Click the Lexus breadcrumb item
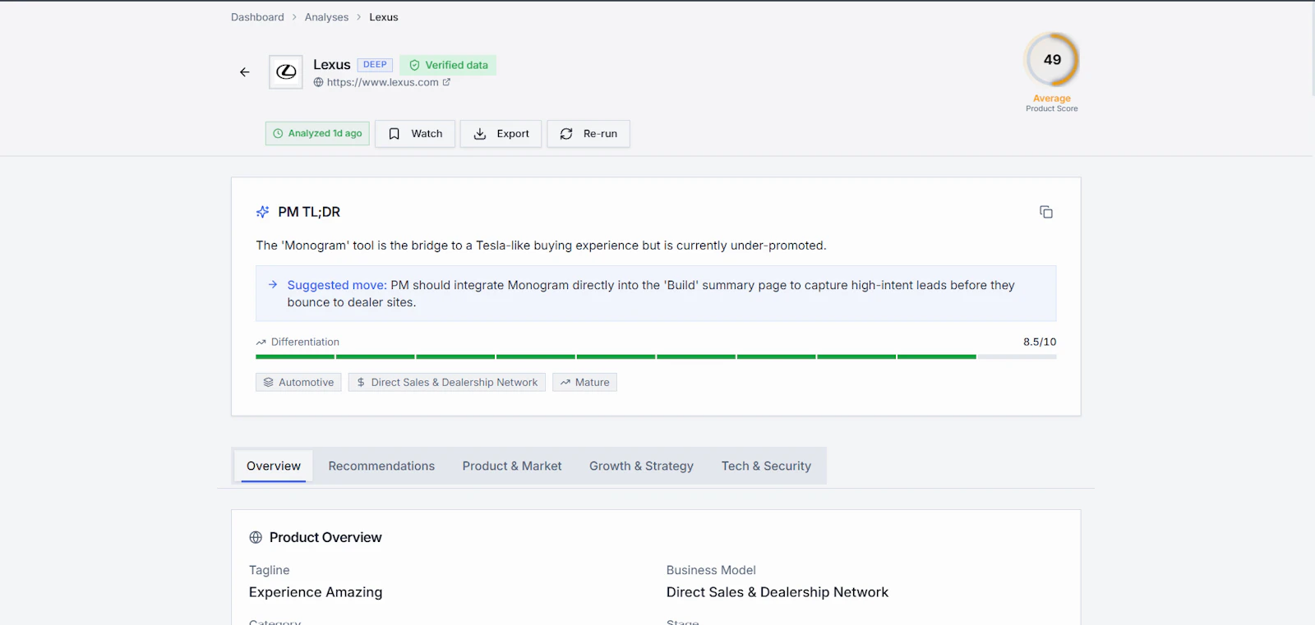The height and width of the screenshot is (625, 1315). pos(384,17)
